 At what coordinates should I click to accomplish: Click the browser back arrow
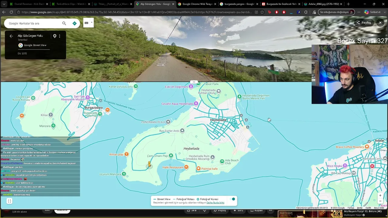point(4,12)
